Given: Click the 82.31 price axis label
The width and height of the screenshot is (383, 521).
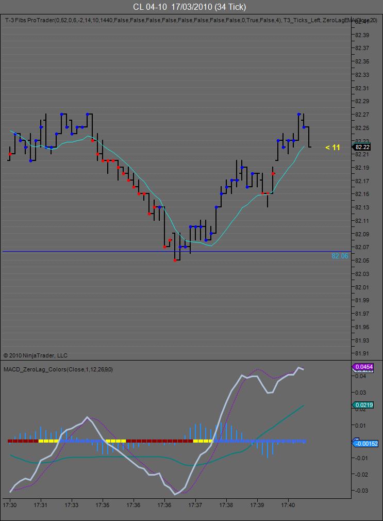Looking at the screenshot, I should coord(362,88).
